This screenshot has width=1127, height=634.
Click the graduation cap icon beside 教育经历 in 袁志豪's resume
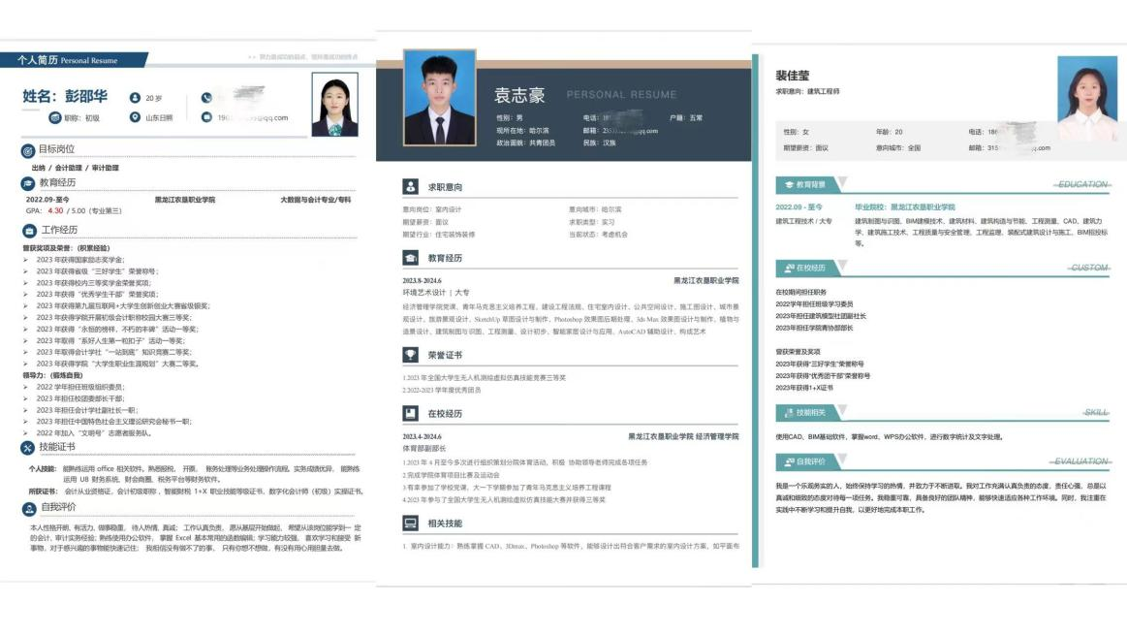pos(411,258)
